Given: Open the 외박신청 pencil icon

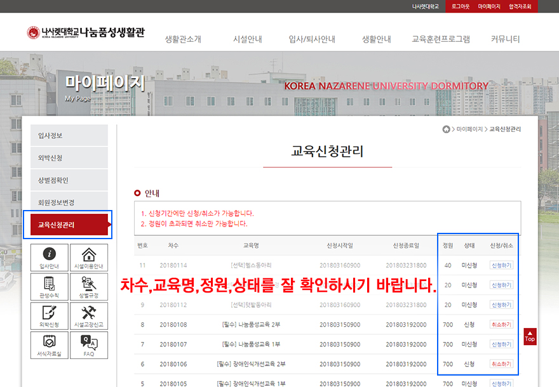Looking at the screenshot, I should (x=49, y=316).
